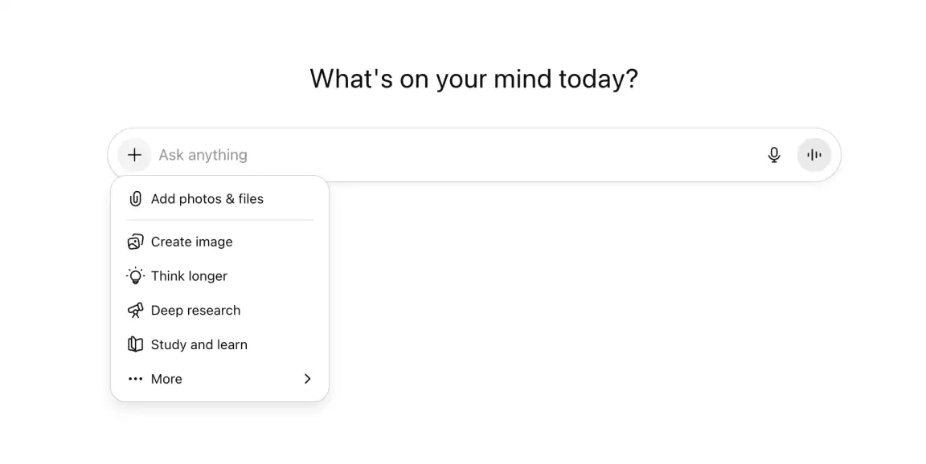The image size is (926, 464).
Task: Click the Think longer lightbulb icon
Action: (x=135, y=276)
